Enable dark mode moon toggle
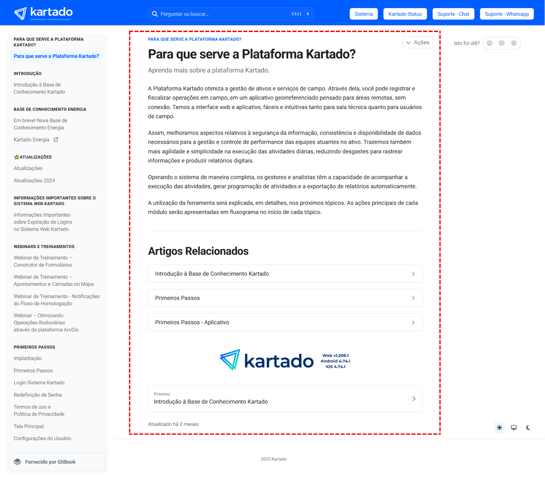This screenshot has width=545, height=478. 528,428
